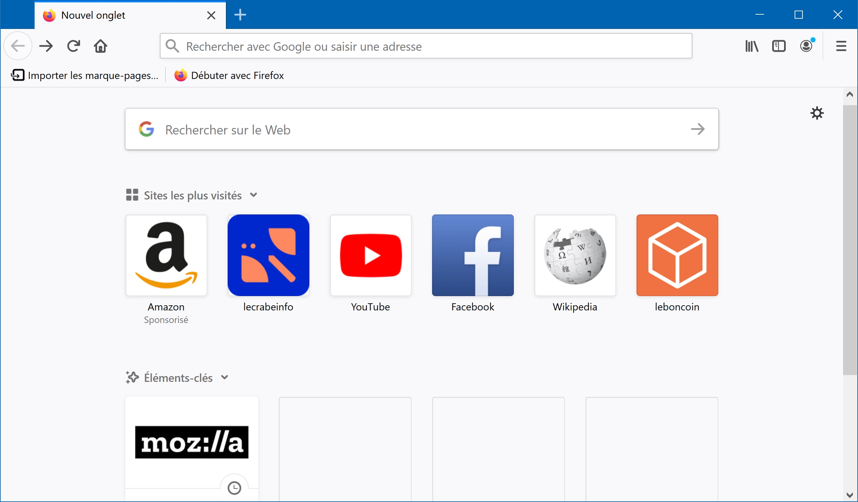Image resolution: width=858 pixels, height=502 pixels.
Task: Focus the address bar field
Action: tap(426, 46)
